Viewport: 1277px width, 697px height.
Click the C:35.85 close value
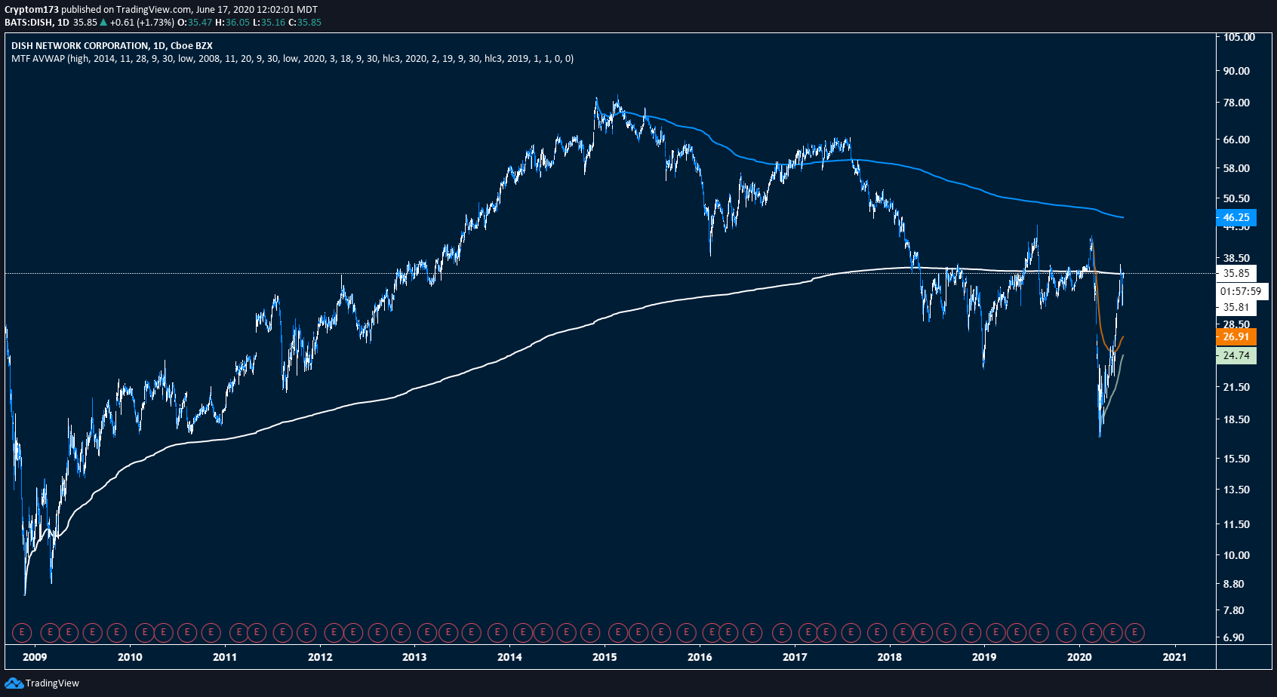(x=305, y=22)
